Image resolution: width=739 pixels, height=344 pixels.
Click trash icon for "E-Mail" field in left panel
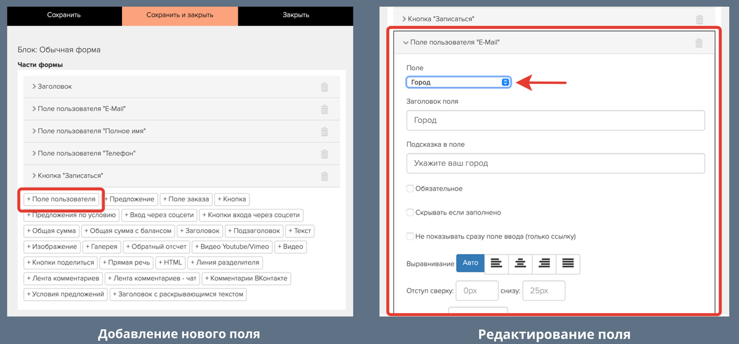pos(325,109)
